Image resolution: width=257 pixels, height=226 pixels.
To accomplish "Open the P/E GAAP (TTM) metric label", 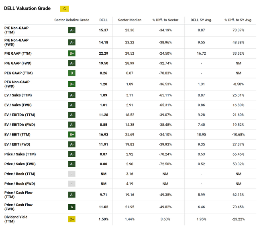I will tap(18, 53).
